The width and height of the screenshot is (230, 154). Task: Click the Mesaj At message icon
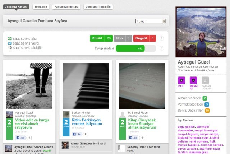click(x=193, y=81)
